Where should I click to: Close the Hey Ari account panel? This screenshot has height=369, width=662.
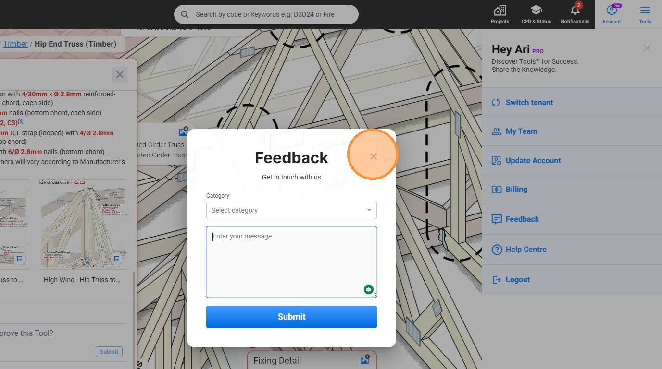(x=647, y=48)
